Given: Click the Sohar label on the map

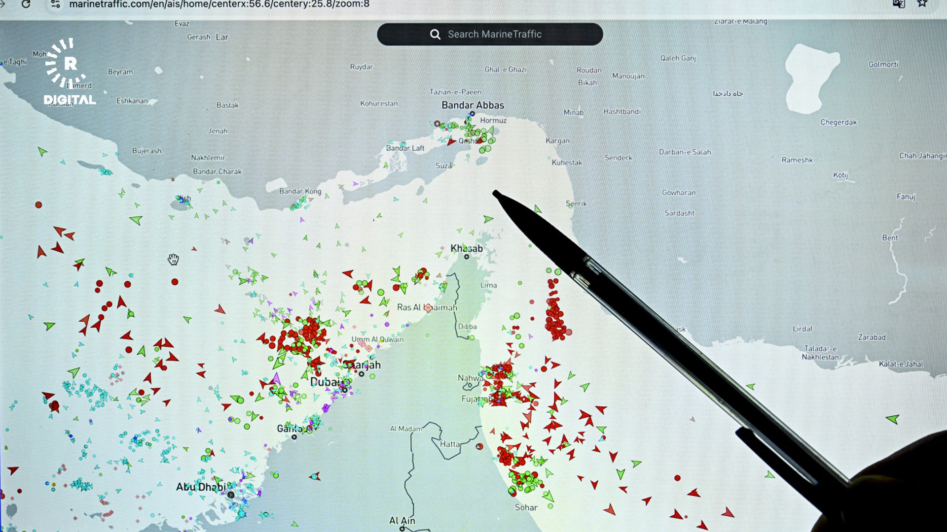Looking at the screenshot, I should coord(526,507).
